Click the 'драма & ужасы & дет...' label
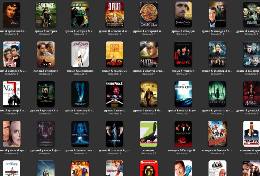Screen dimensions: 260x176 [183, 111]
